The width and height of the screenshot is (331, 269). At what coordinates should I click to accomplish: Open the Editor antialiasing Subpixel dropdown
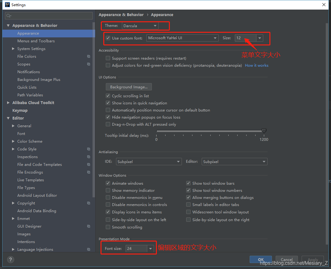click(x=234, y=162)
